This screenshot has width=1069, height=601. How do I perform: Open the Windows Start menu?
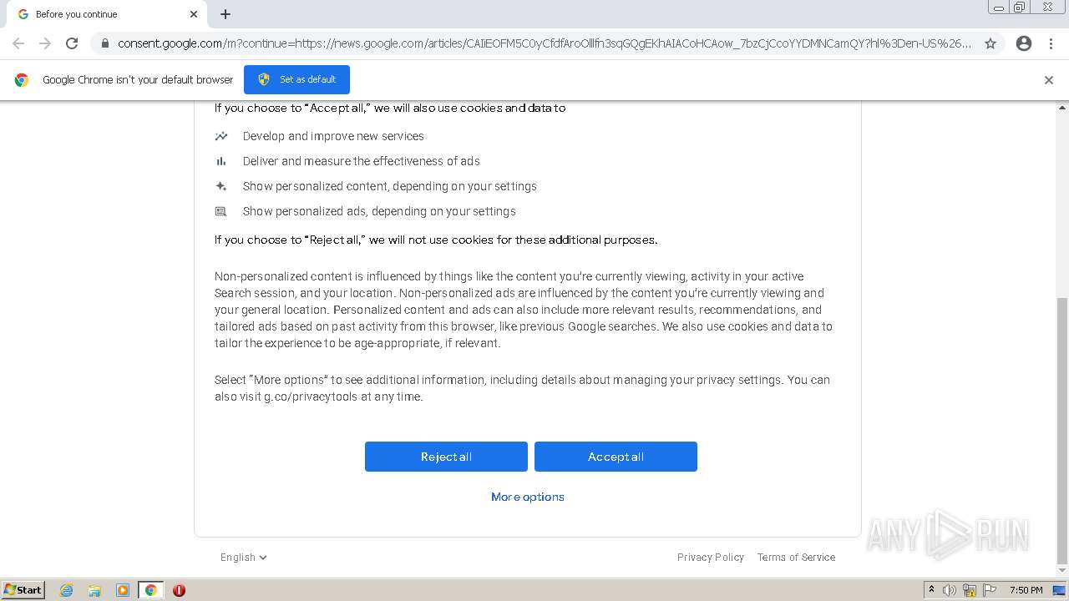coord(23,590)
